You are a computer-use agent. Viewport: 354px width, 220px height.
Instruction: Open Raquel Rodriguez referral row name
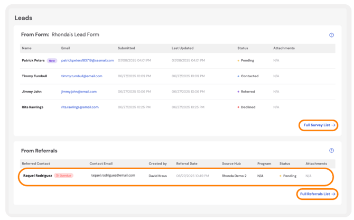pos(38,176)
